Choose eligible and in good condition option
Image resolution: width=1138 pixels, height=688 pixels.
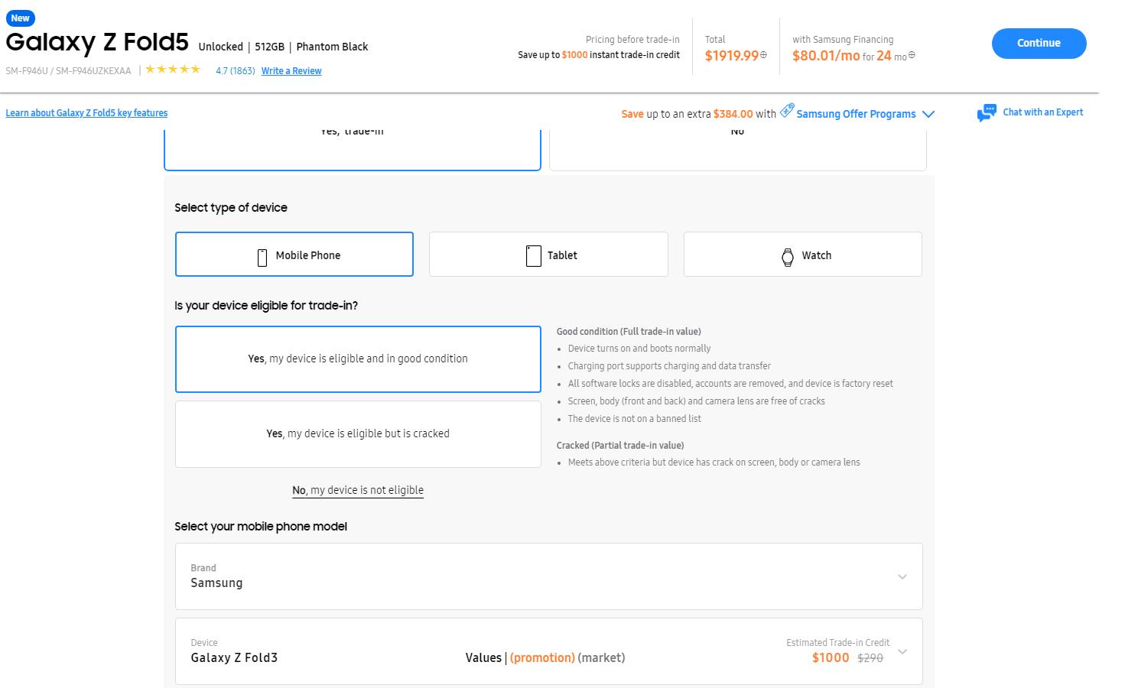click(x=358, y=359)
